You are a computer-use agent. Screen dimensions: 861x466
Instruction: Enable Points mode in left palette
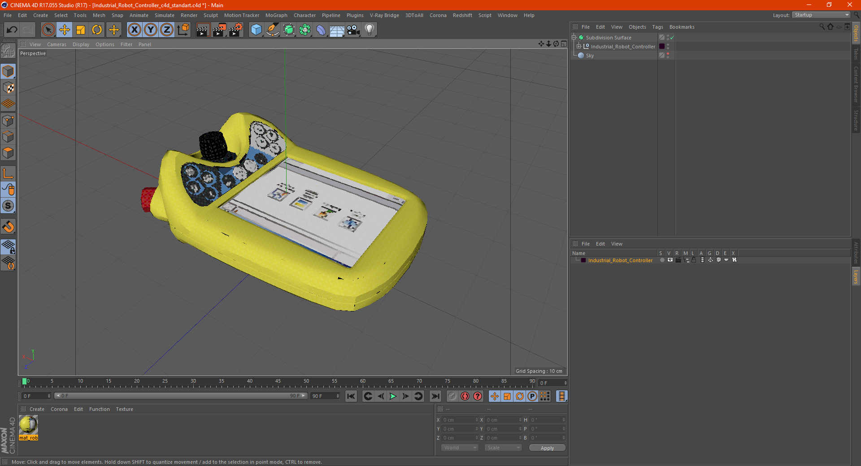(x=8, y=121)
